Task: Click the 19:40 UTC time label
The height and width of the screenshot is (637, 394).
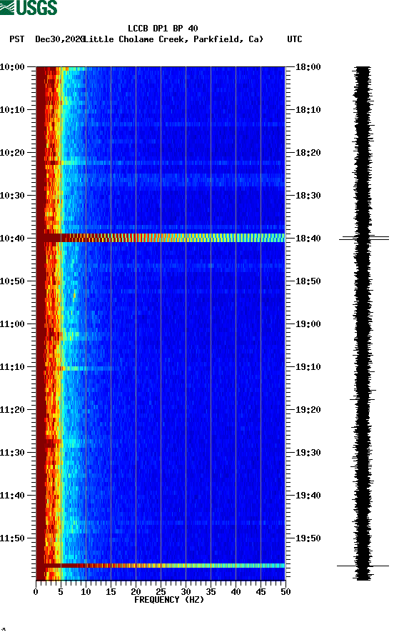Action: [x=308, y=496]
